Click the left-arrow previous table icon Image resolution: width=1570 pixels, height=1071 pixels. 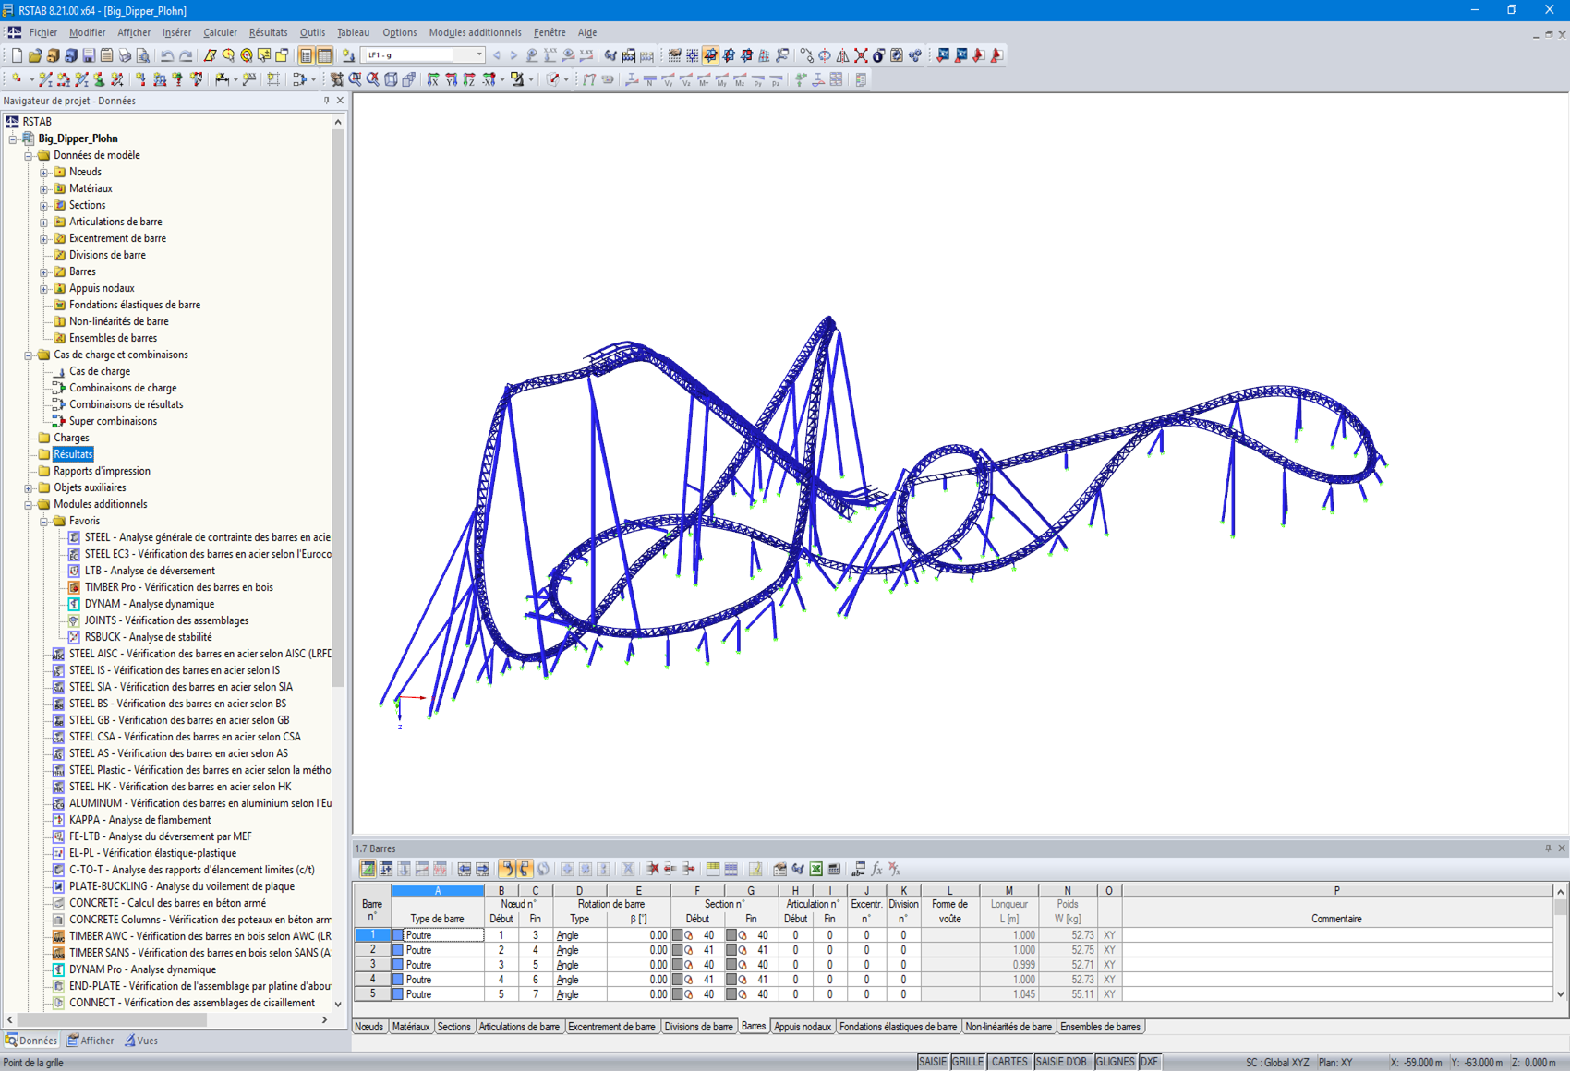pos(464,869)
